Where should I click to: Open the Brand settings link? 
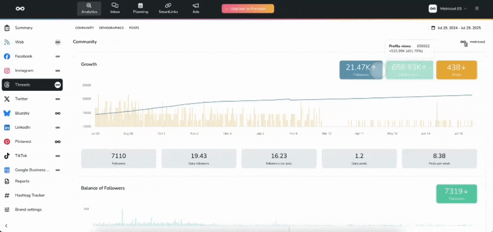[x=28, y=209]
